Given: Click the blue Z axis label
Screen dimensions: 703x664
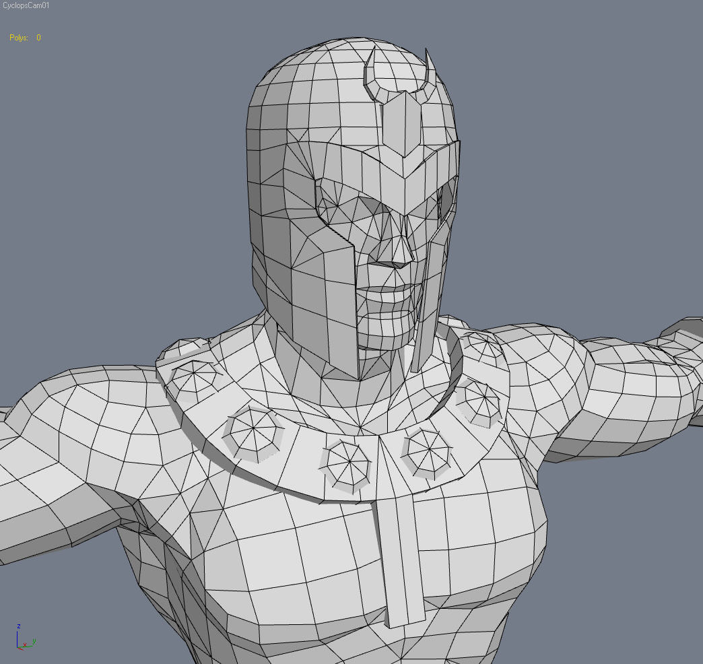Looking at the screenshot, I should pyautogui.click(x=19, y=626).
